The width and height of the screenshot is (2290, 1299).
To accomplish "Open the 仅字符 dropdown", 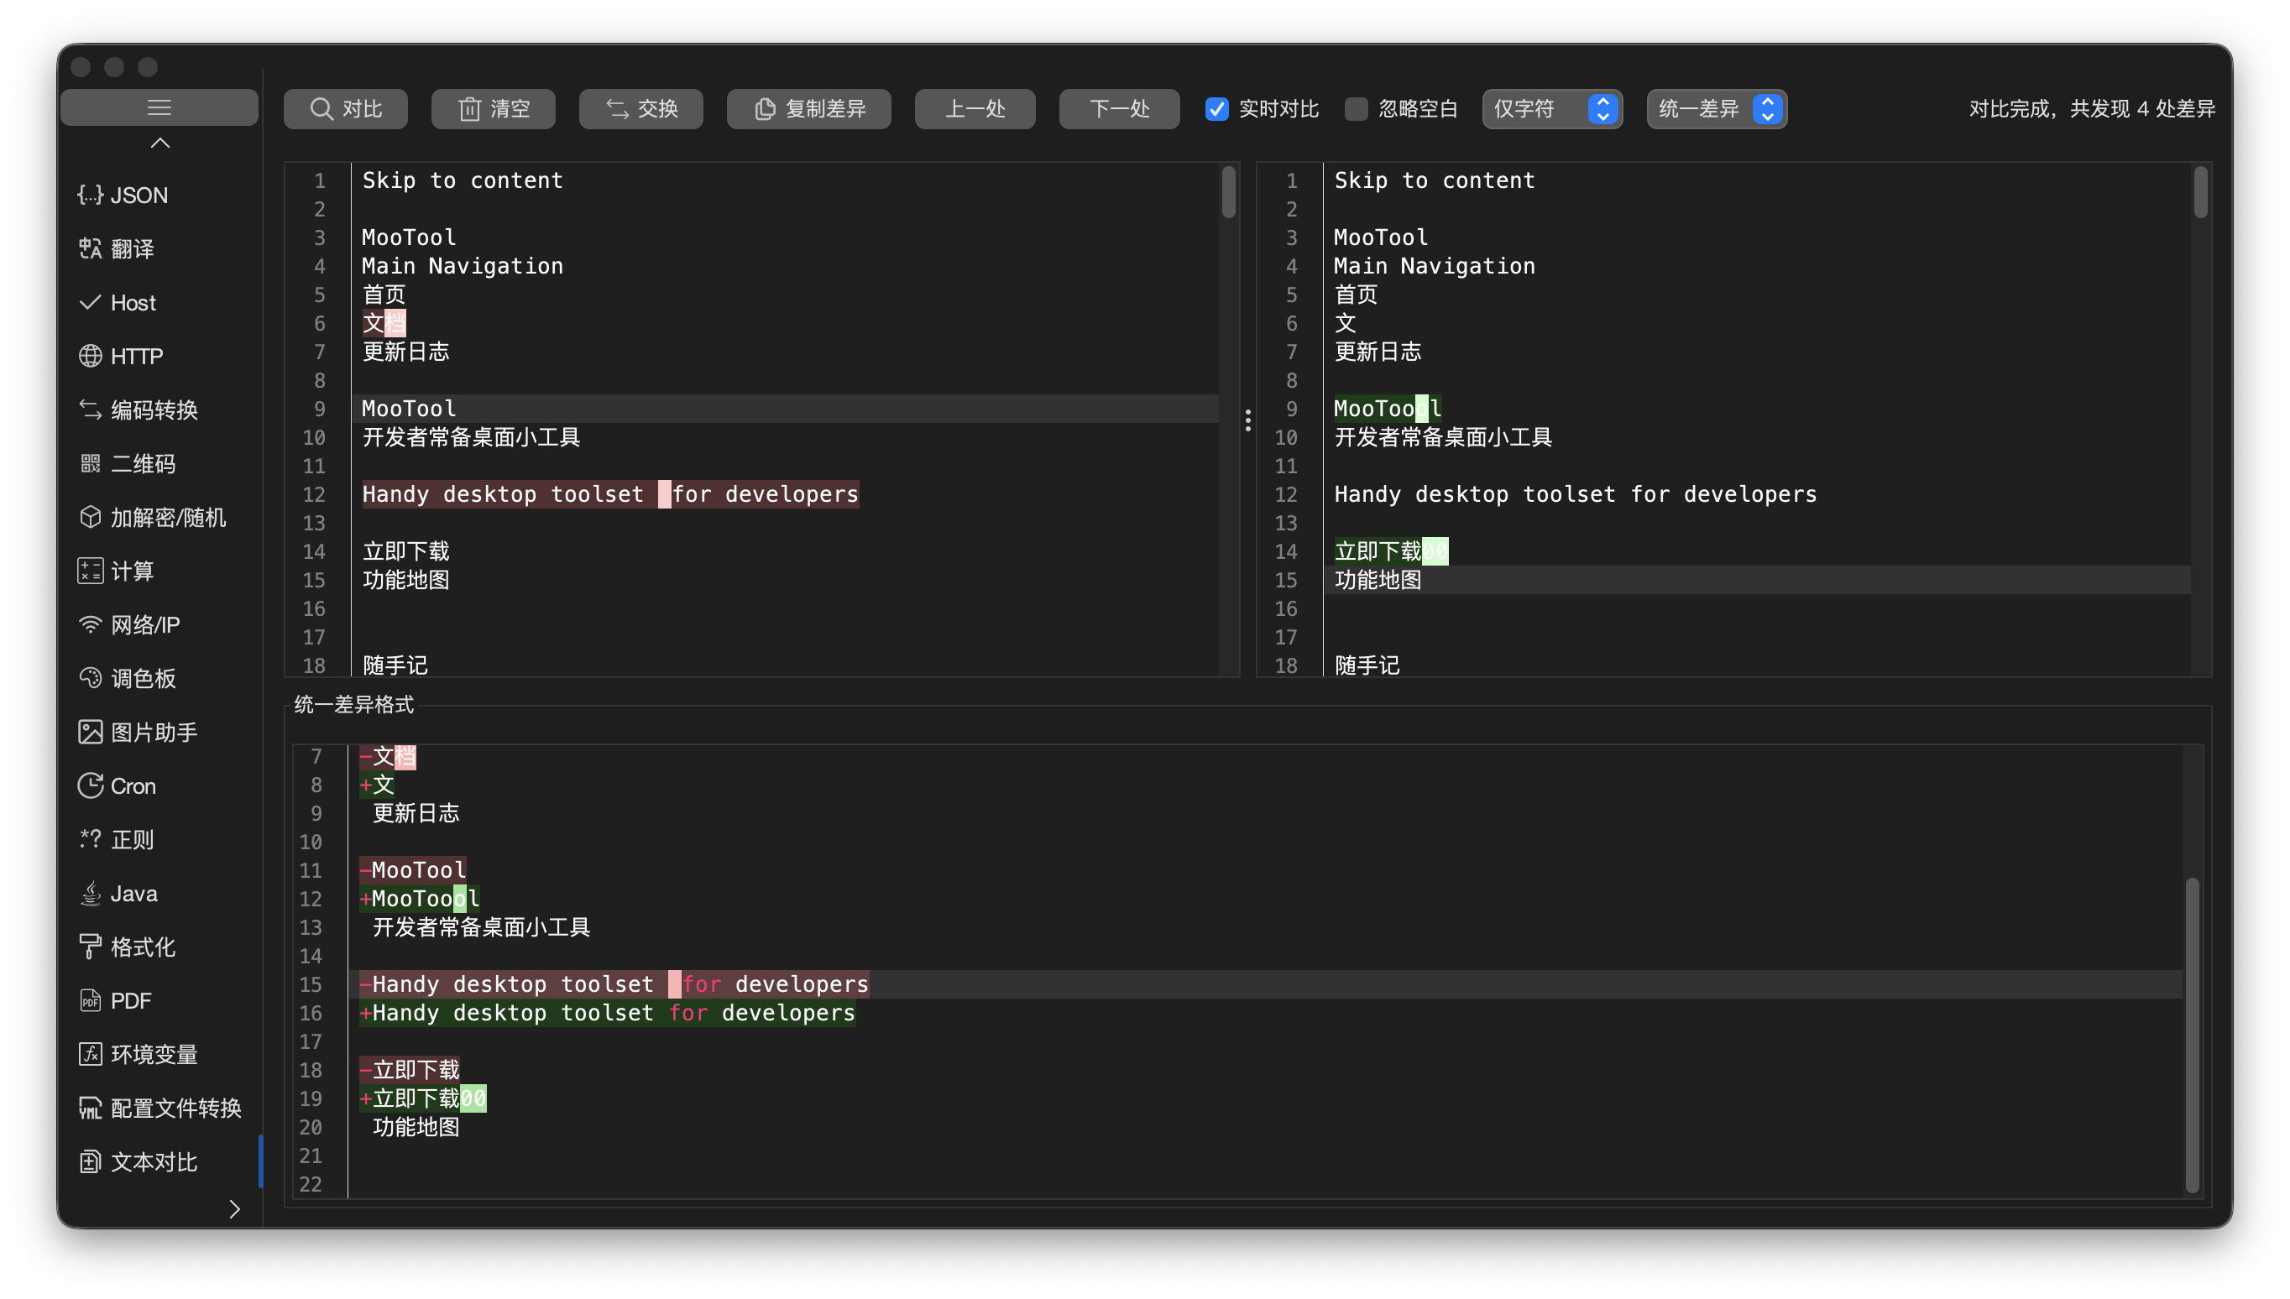I will click(1552, 109).
